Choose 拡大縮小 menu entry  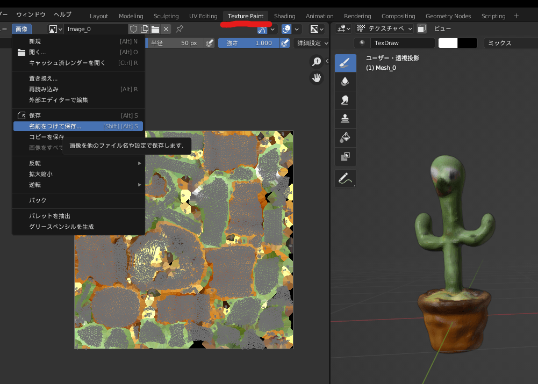(78, 174)
